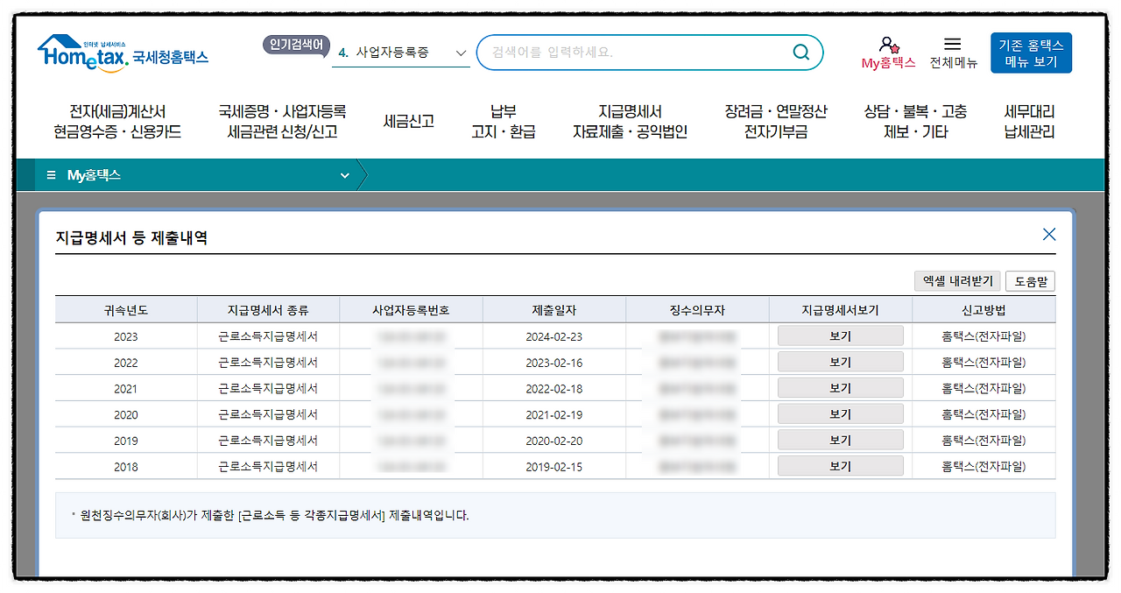Open 납부 고지·환급 menu
Viewport: 1121px width, 593px height.
[x=503, y=122]
